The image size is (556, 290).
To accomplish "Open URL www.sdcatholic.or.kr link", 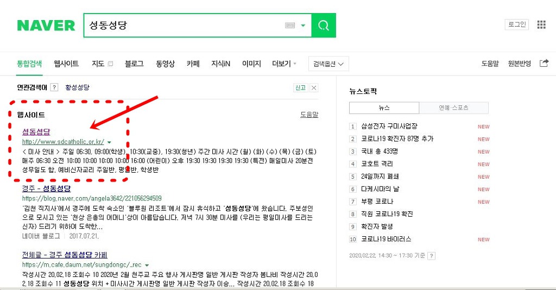I will click(63, 142).
